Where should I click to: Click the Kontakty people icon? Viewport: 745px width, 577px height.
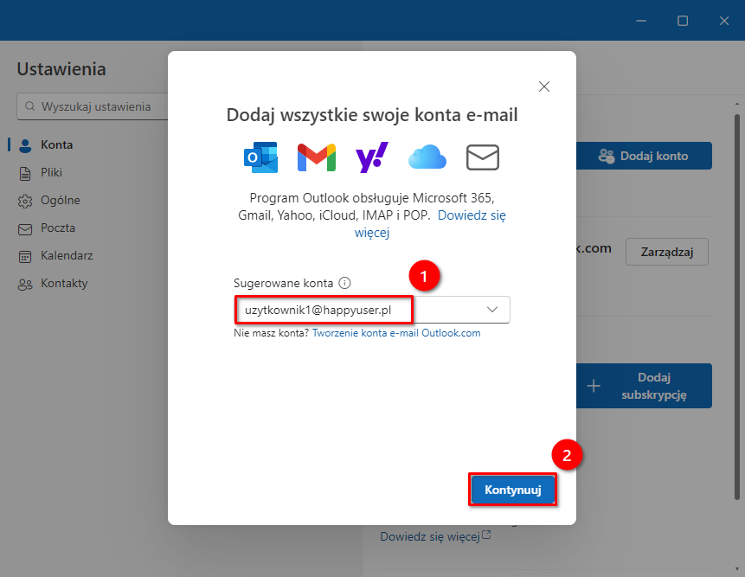coord(25,285)
